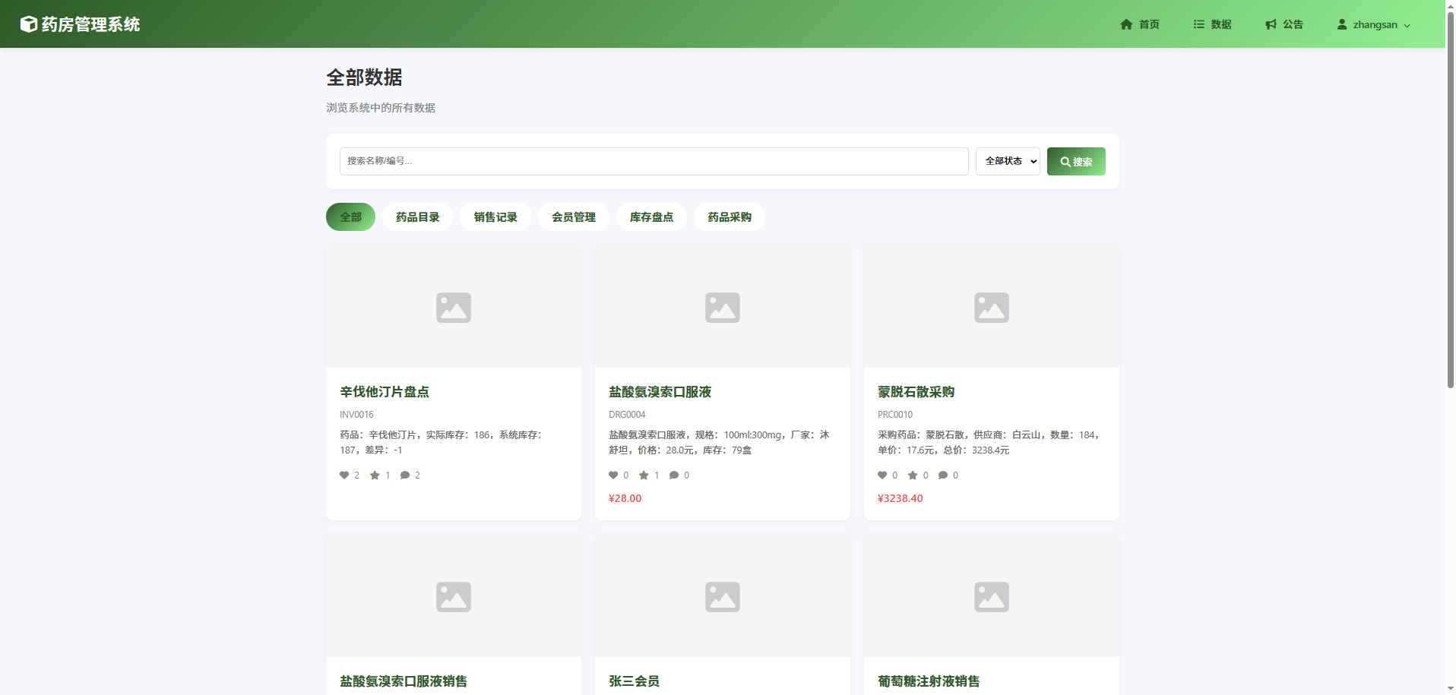The height and width of the screenshot is (695, 1456).
Task: Switch to the 药品目录 tab
Action: tap(417, 217)
